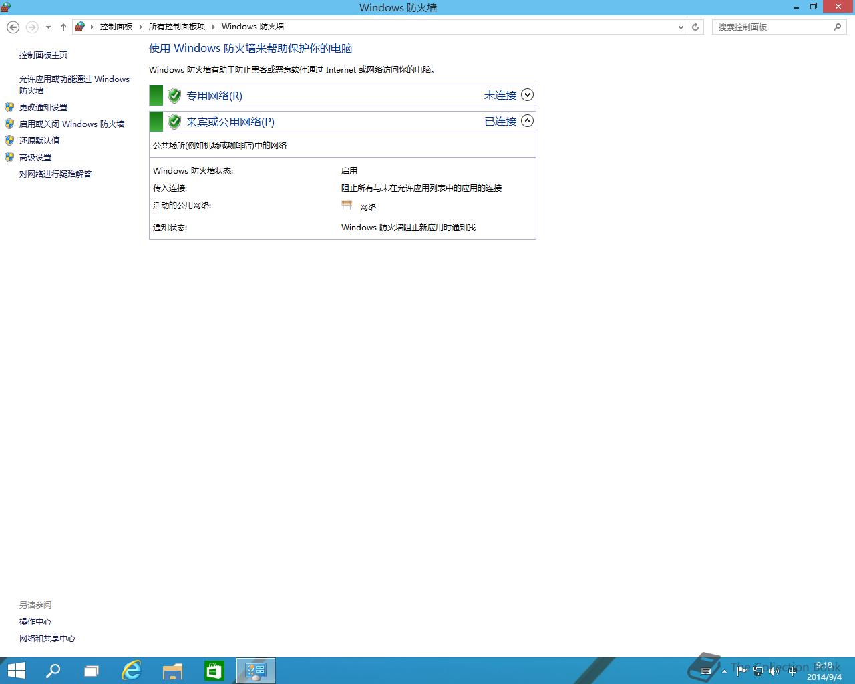Click 还原默认值 link

[x=39, y=140]
